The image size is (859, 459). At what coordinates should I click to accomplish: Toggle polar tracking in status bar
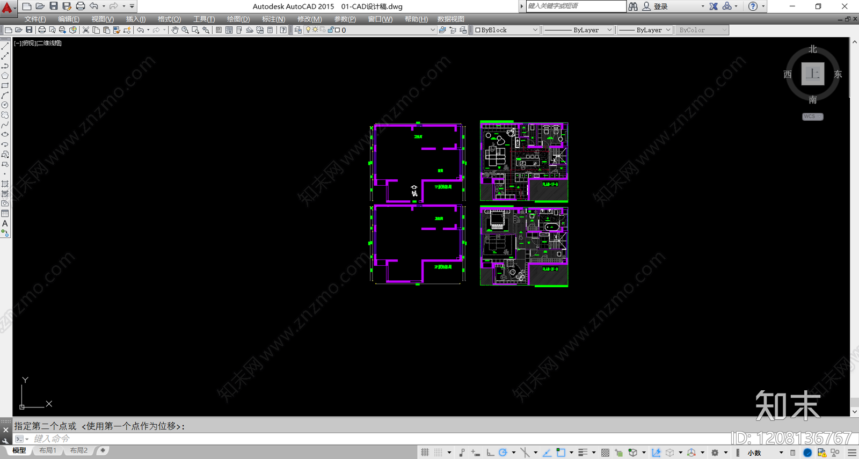point(503,453)
